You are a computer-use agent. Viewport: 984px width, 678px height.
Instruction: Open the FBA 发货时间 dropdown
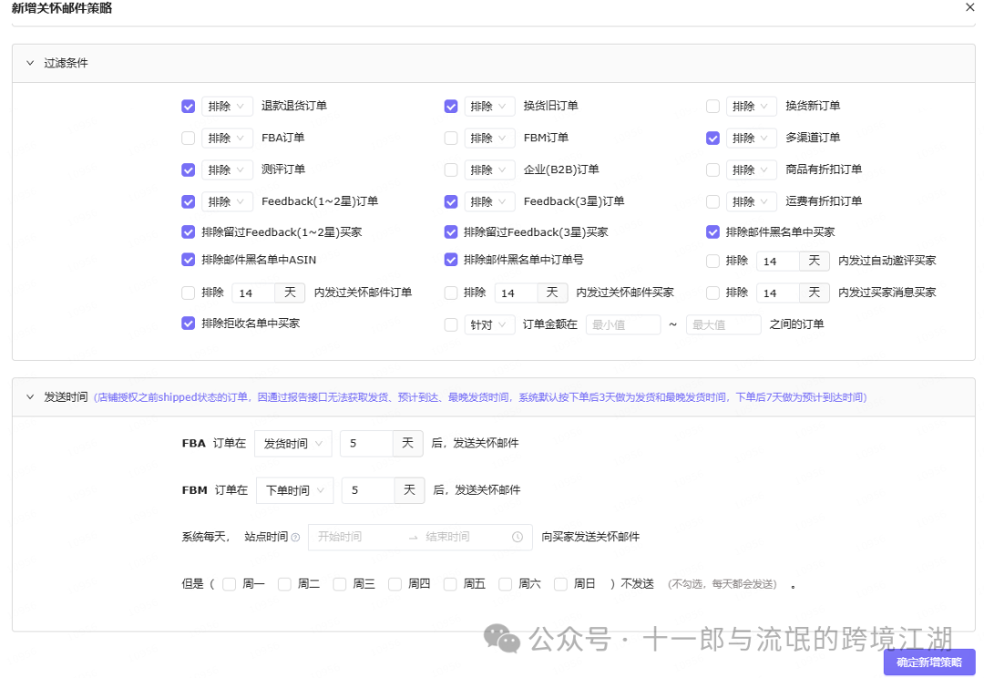(293, 444)
